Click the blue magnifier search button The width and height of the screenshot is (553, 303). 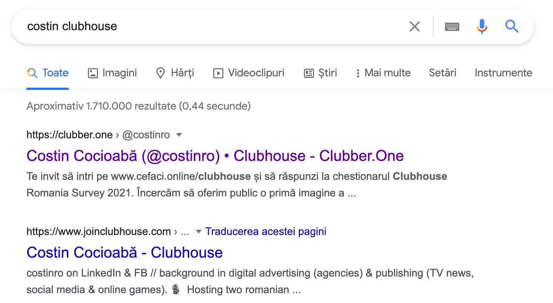[x=512, y=26]
